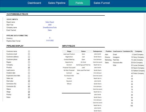The image size is (146, 112).
Task: Open the Dashboard tab
Action: 34,3
